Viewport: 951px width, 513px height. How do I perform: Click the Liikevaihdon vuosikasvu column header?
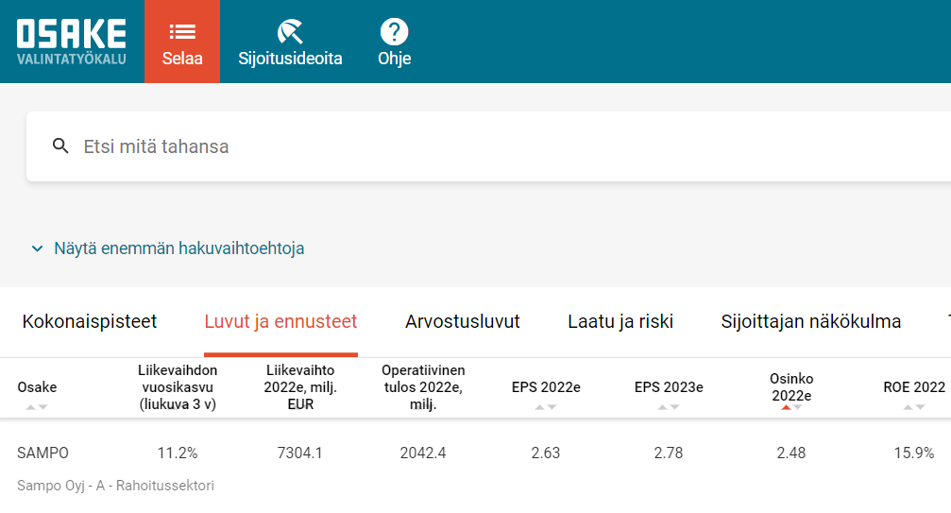pos(178,386)
